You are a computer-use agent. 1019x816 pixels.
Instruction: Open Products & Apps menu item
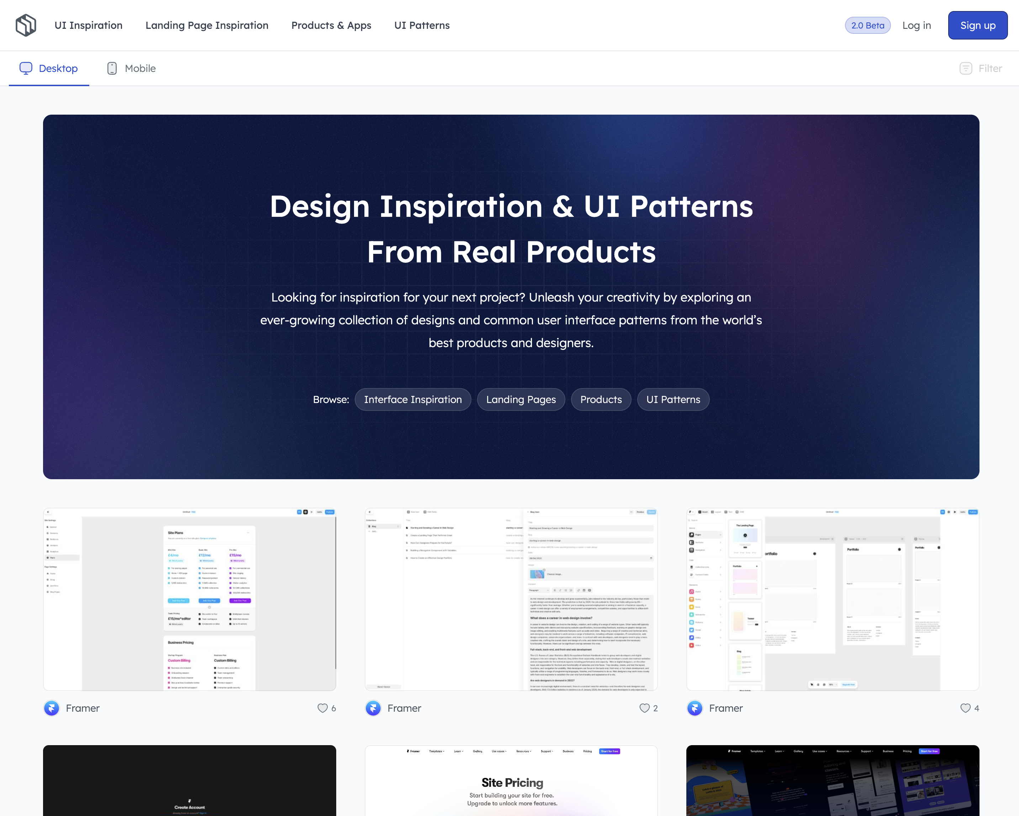point(331,25)
